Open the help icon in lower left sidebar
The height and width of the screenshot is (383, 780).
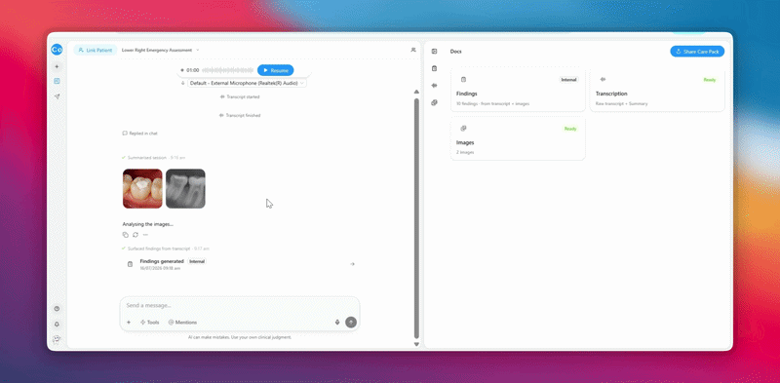57,309
